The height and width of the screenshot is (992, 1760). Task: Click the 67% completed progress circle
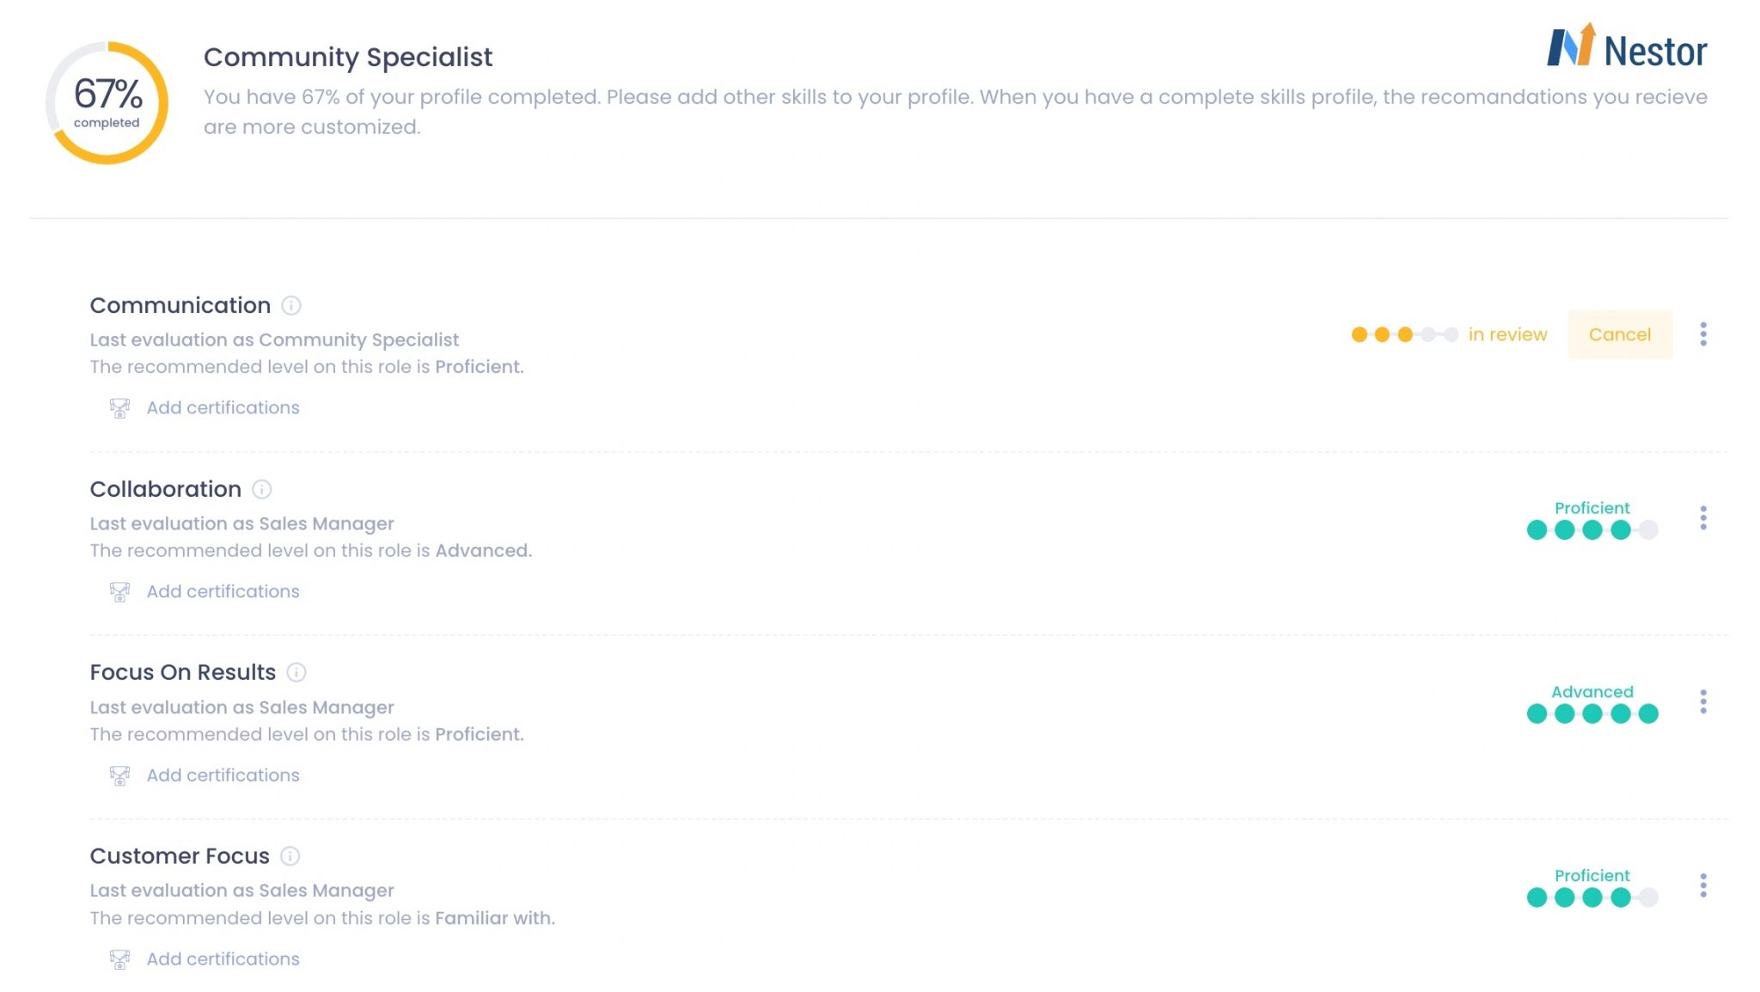click(x=107, y=103)
